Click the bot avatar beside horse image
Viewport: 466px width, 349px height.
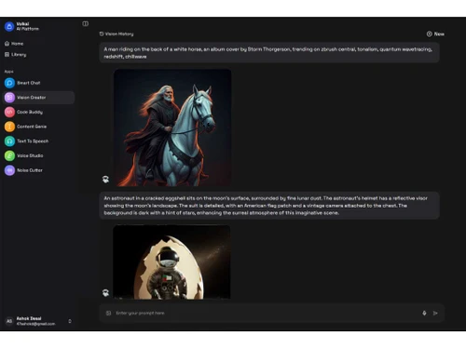105,180
